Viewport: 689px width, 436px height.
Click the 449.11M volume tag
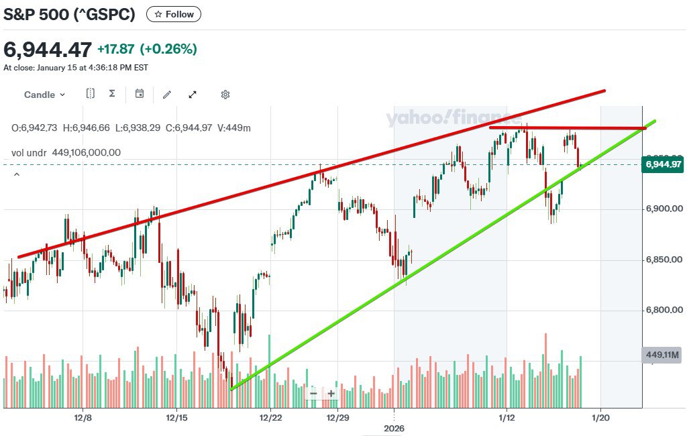click(x=663, y=355)
